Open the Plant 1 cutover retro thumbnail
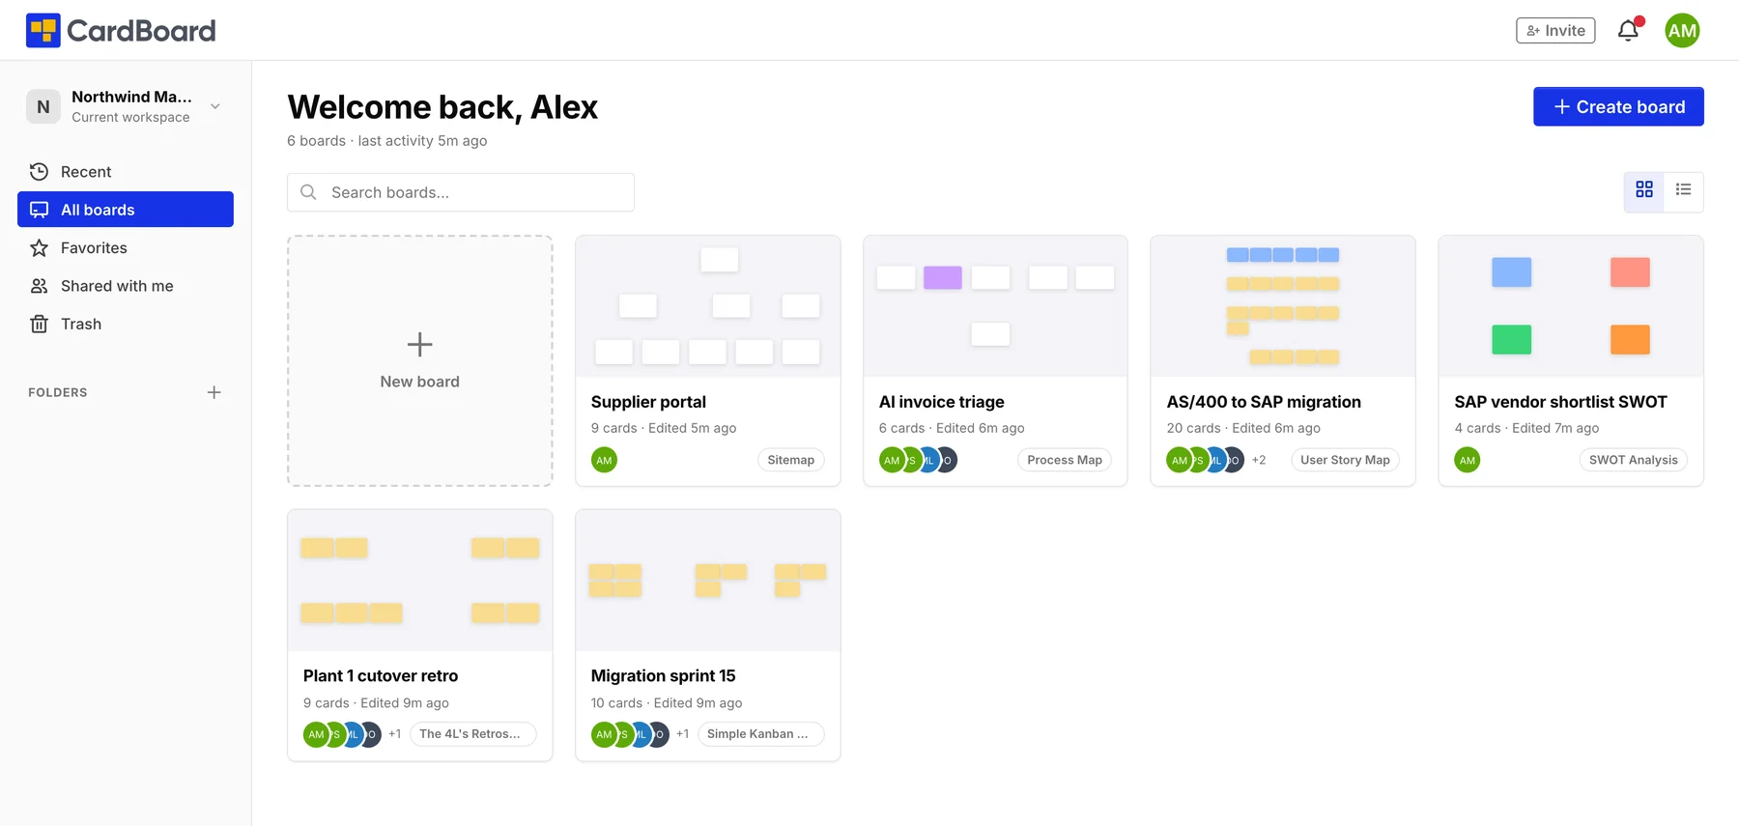This screenshot has height=826, width=1739. (x=420, y=581)
